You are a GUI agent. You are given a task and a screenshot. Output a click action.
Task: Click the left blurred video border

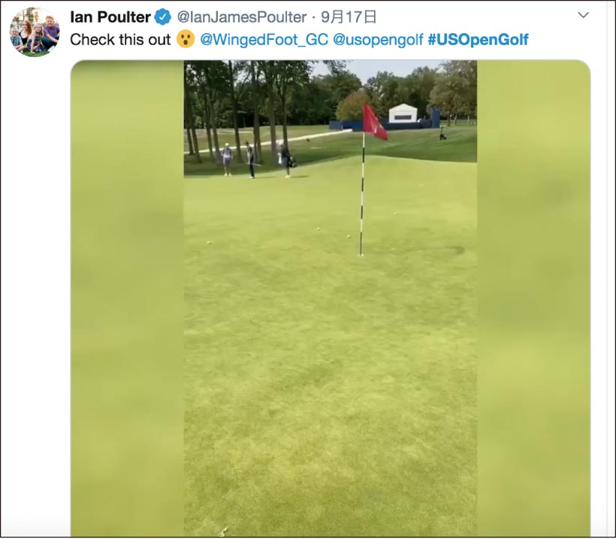(x=127, y=298)
